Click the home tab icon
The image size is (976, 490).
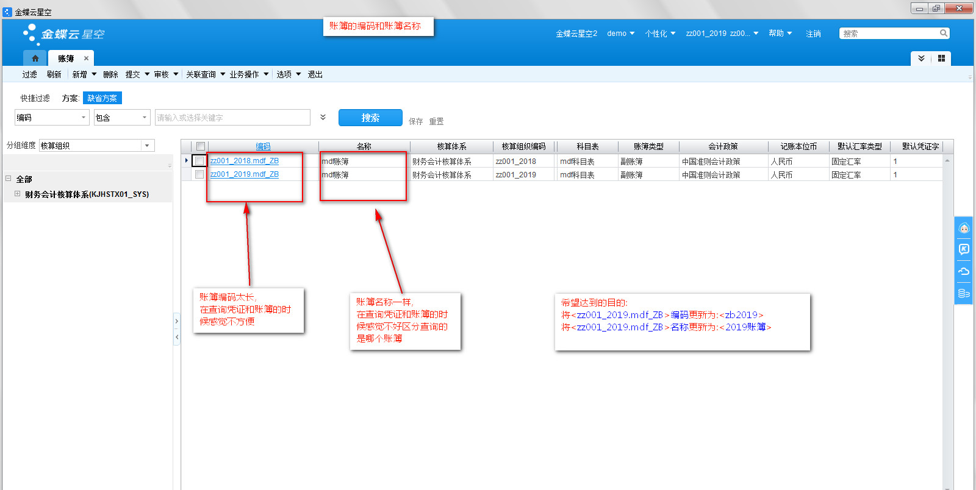pos(35,59)
